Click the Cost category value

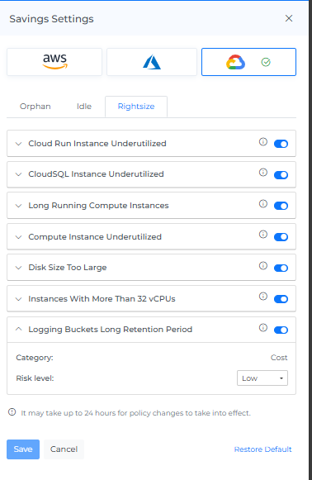pos(279,358)
